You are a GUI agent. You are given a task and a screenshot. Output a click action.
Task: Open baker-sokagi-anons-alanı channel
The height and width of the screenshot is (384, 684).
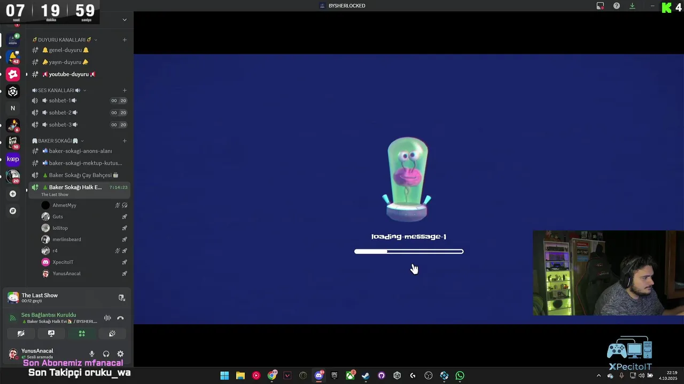click(x=79, y=151)
